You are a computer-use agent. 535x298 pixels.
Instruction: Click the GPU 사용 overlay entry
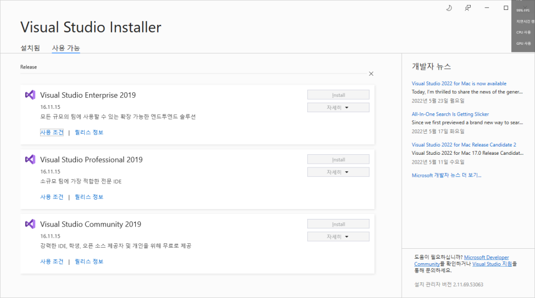[523, 44]
